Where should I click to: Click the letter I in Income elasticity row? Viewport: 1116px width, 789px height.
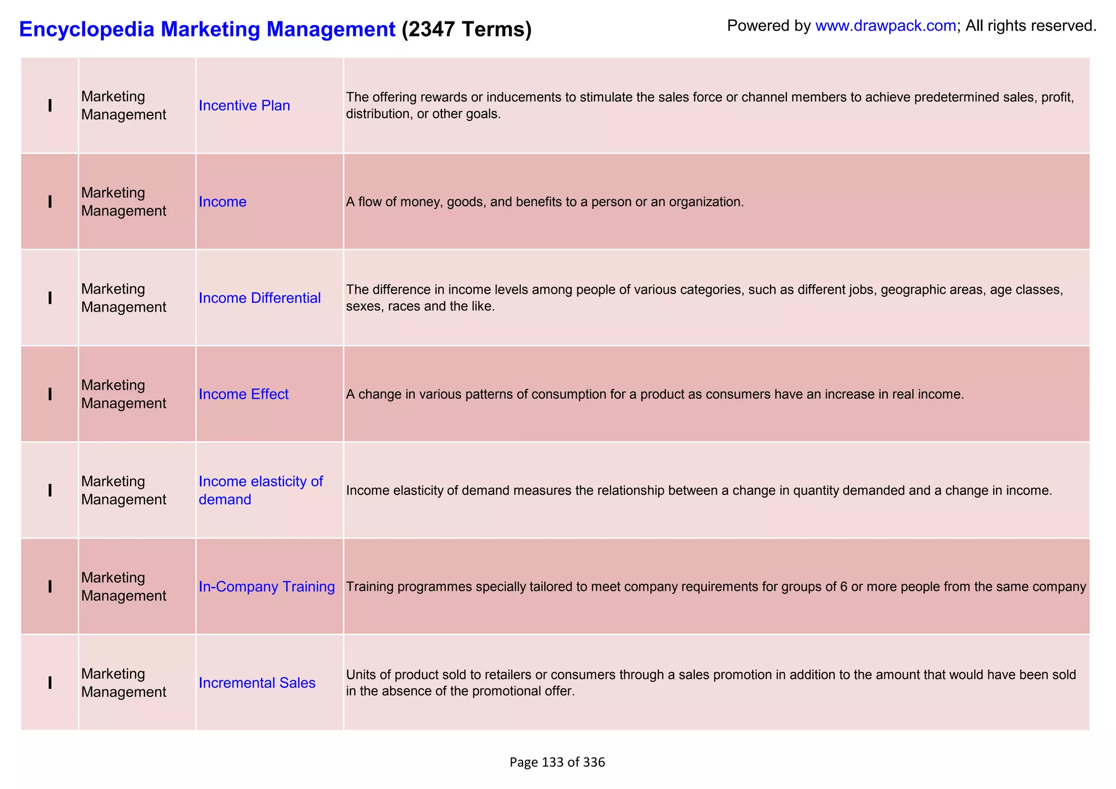click(50, 491)
